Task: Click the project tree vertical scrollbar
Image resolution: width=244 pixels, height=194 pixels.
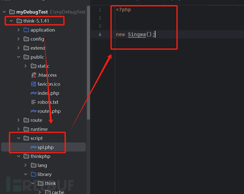Action: pyautogui.click(x=88, y=63)
